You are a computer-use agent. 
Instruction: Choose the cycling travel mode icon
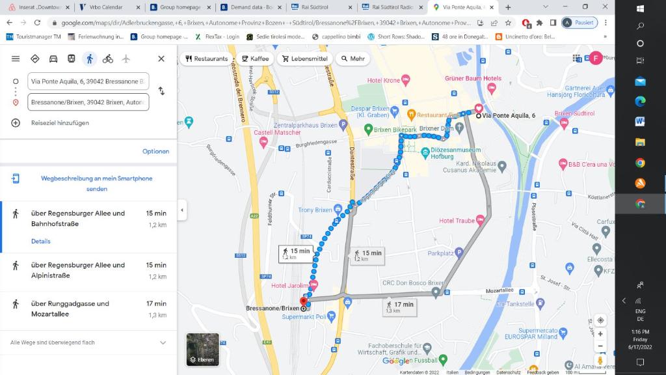108,59
